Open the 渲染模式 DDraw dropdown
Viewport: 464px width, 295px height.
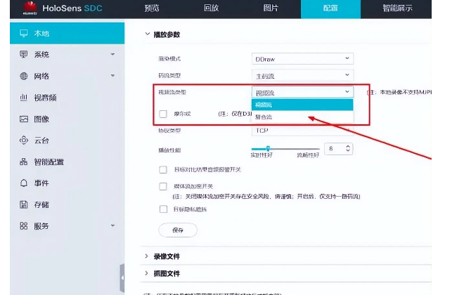coord(302,59)
